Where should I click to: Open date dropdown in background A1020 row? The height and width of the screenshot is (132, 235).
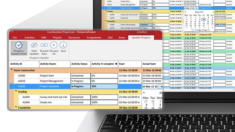[x=197, y=8]
